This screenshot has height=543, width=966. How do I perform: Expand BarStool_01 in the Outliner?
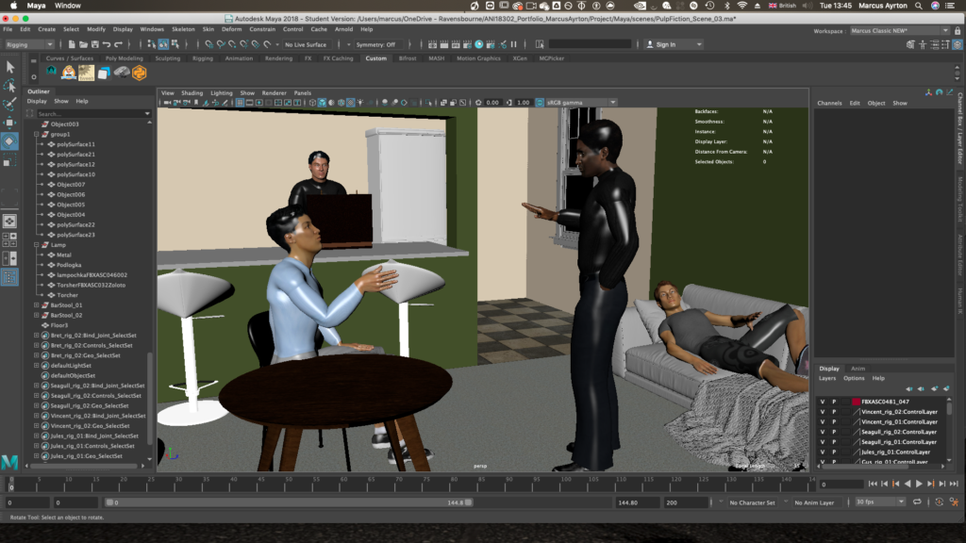(x=37, y=304)
